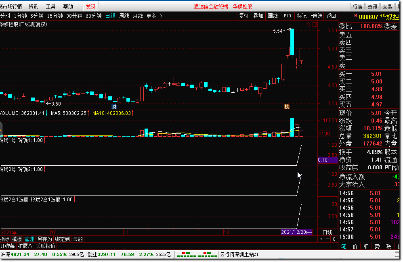
Task: Click the 云行情深圳主站 server status
Action: coord(239,255)
